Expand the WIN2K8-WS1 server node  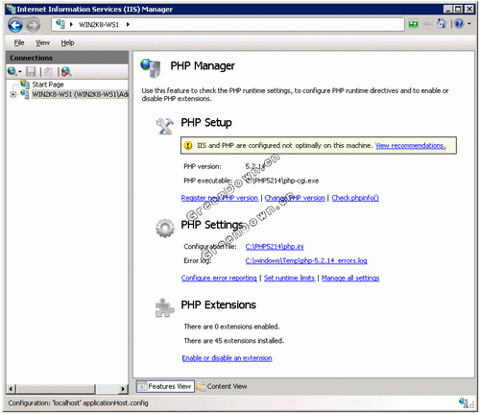pyautogui.click(x=13, y=94)
